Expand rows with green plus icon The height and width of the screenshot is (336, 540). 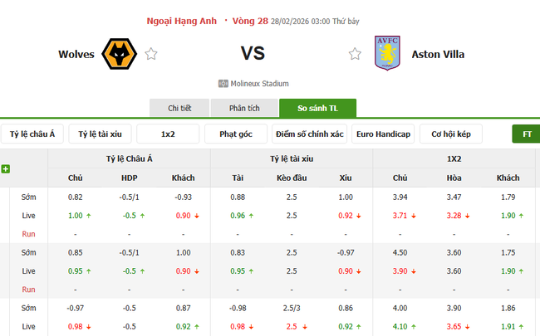pos(6,168)
